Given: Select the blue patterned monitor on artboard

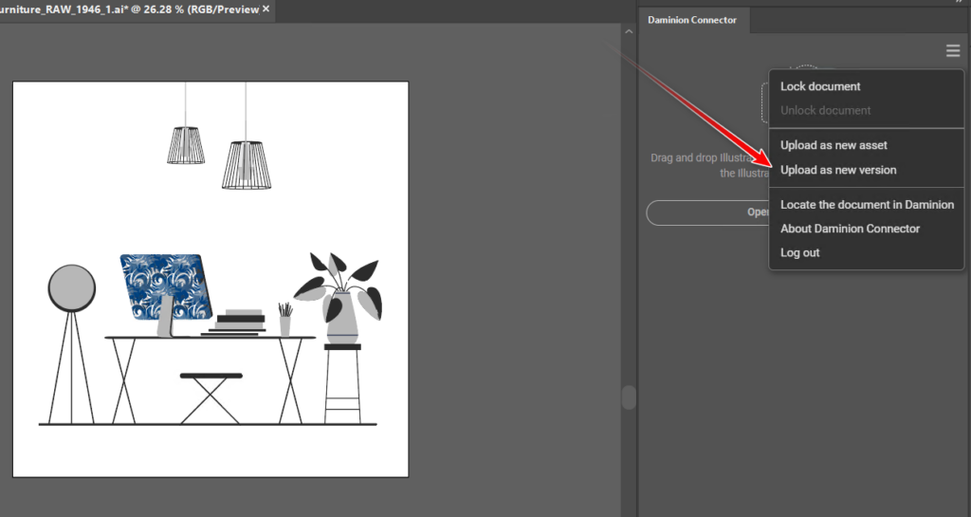Looking at the screenshot, I should [x=164, y=286].
